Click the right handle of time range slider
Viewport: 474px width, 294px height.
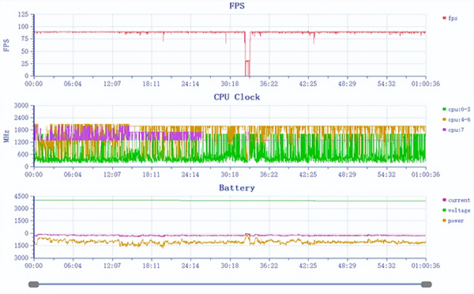click(427, 285)
